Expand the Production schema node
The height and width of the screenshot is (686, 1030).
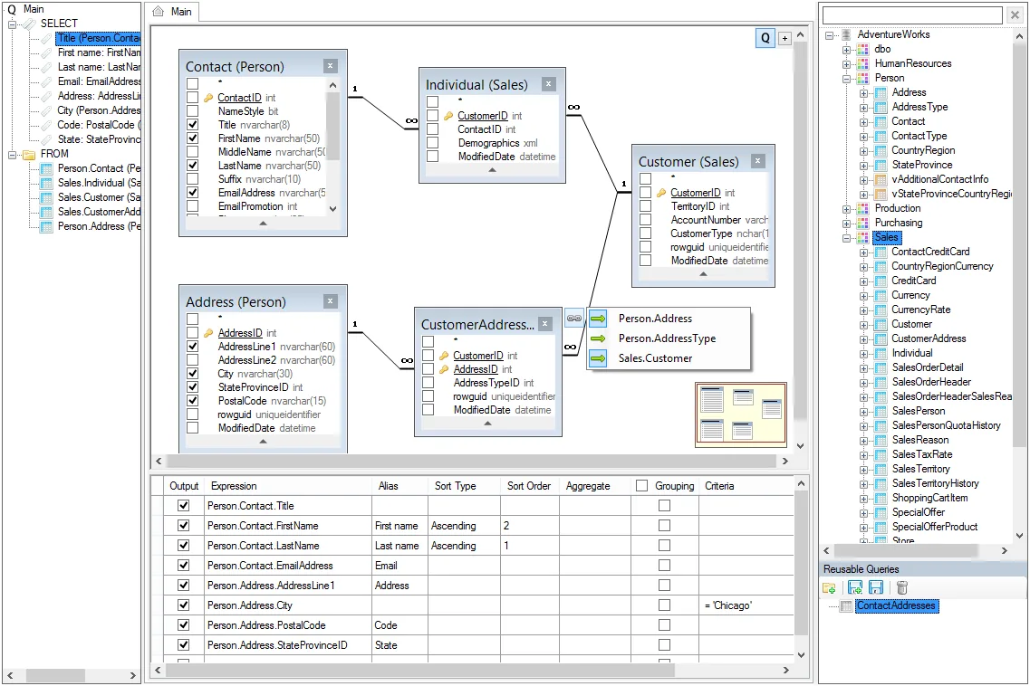(x=847, y=209)
